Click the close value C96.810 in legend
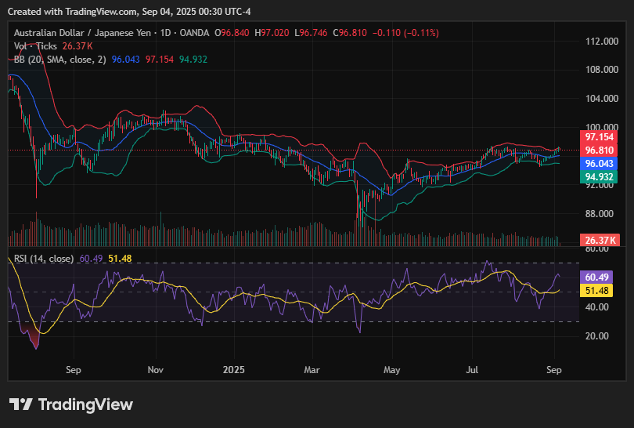 350,33
